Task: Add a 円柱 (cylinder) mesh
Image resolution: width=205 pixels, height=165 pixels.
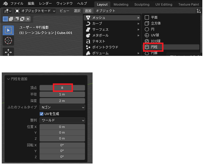Action: 154,47
